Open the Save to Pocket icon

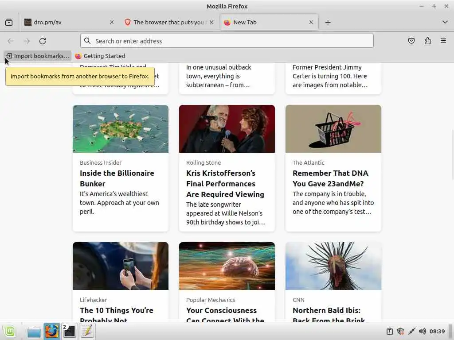click(x=411, y=41)
